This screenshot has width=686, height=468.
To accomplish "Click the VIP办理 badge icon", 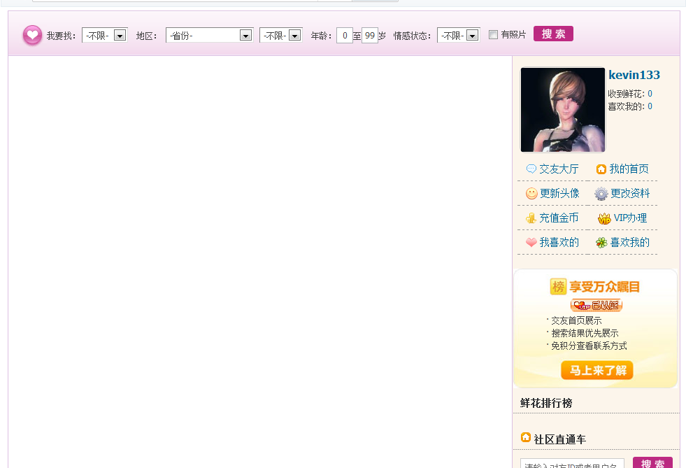I will tap(604, 218).
